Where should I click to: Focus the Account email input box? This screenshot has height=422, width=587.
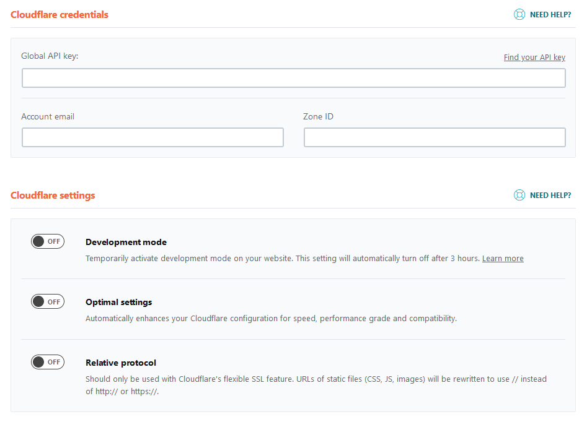pyautogui.click(x=152, y=137)
